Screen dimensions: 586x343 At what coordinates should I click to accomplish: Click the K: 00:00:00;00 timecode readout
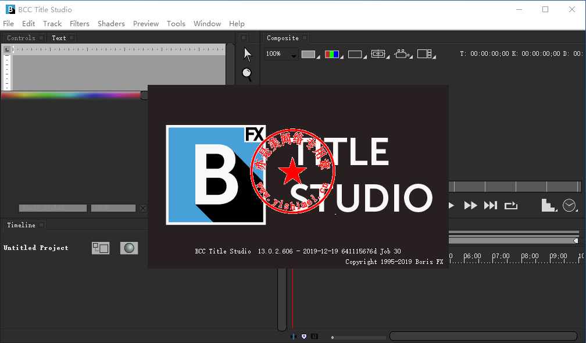[536, 54]
